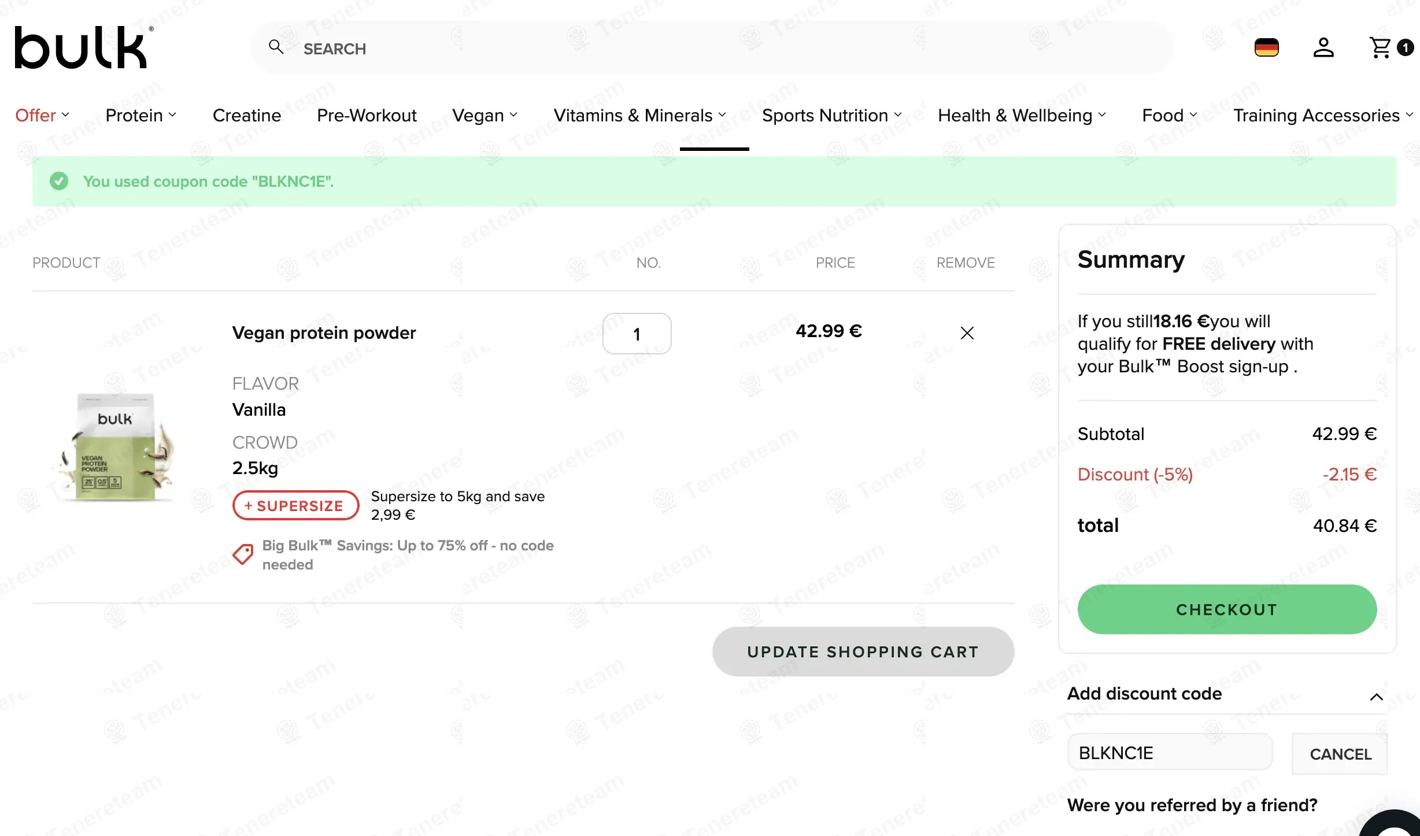Expand the Protein menu
The image size is (1420, 836).
click(x=141, y=115)
